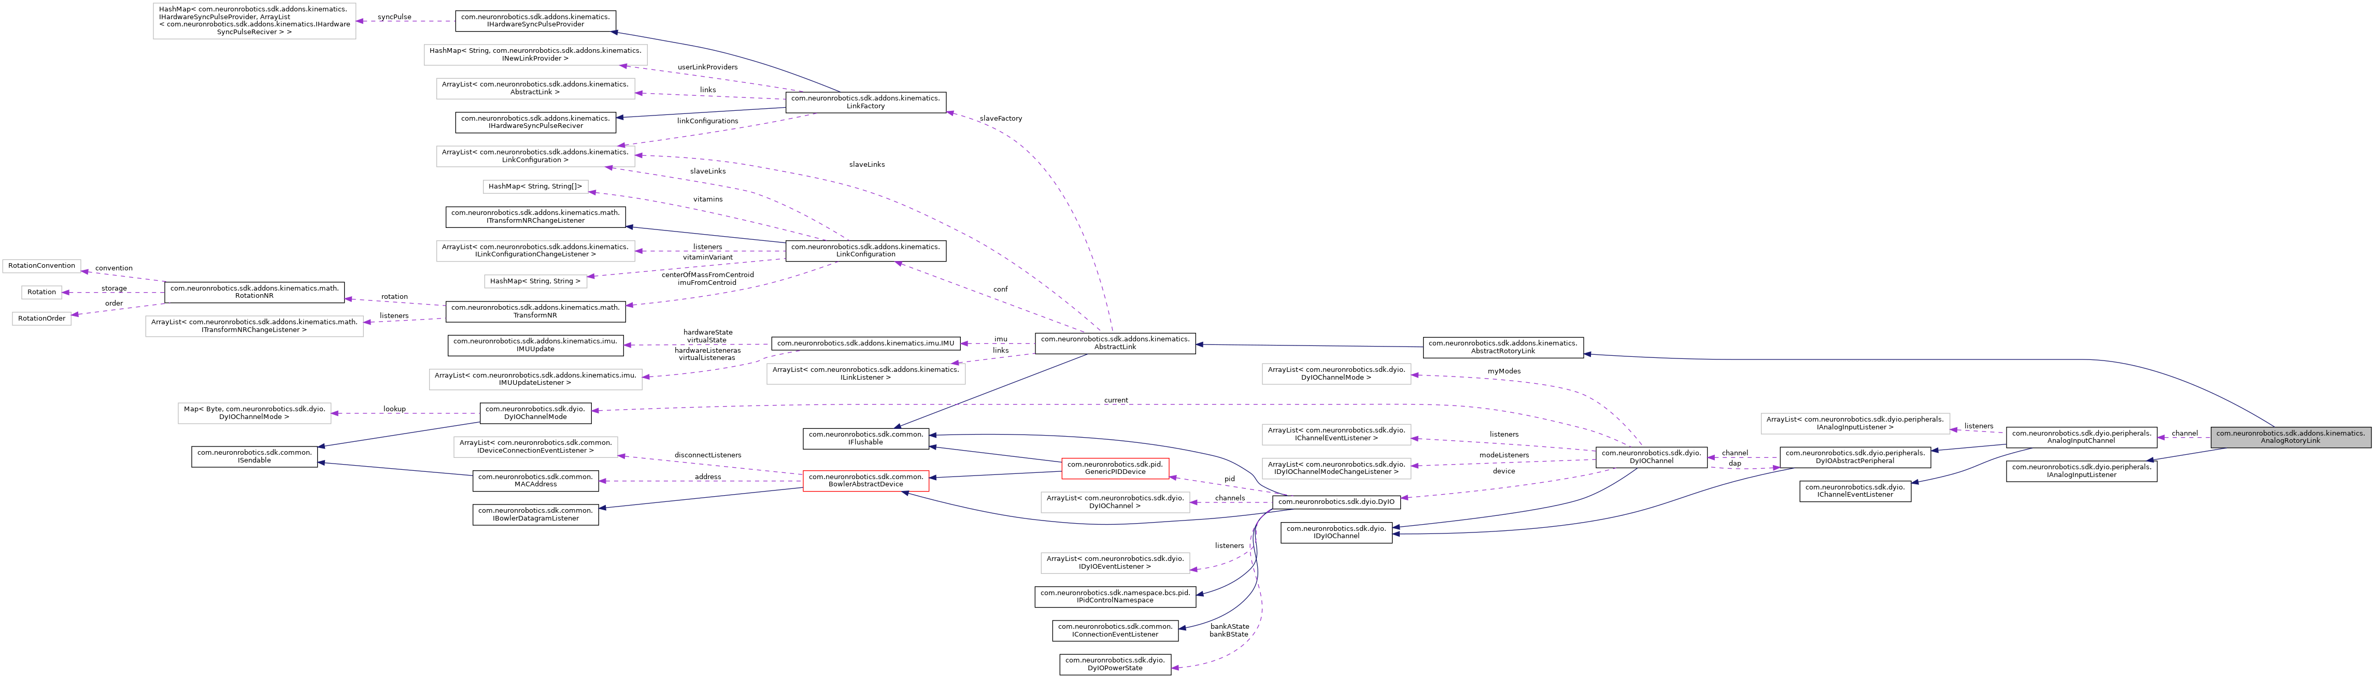Click the myModes edge label

(x=1503, y=371)
